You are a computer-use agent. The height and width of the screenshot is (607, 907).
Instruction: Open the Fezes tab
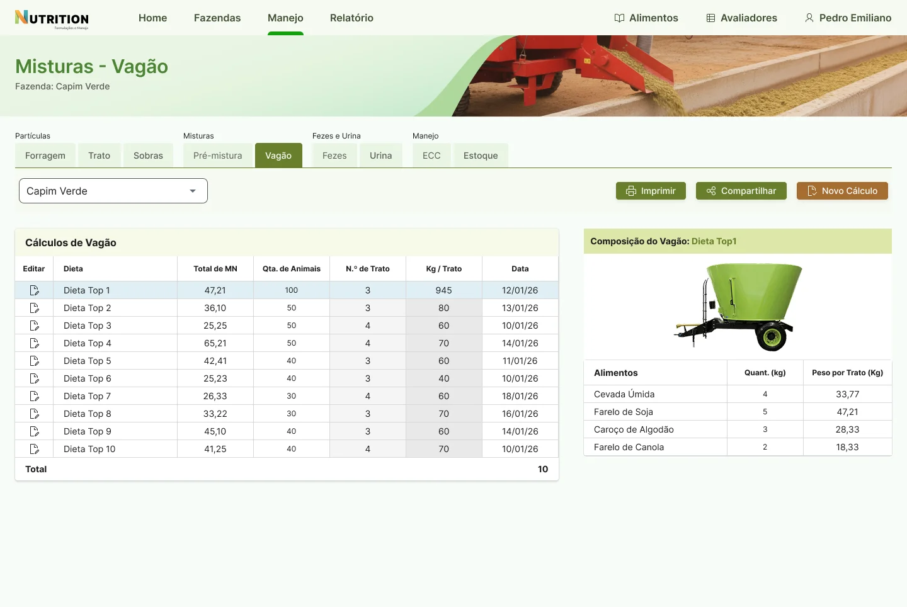(x=334, y=156)
